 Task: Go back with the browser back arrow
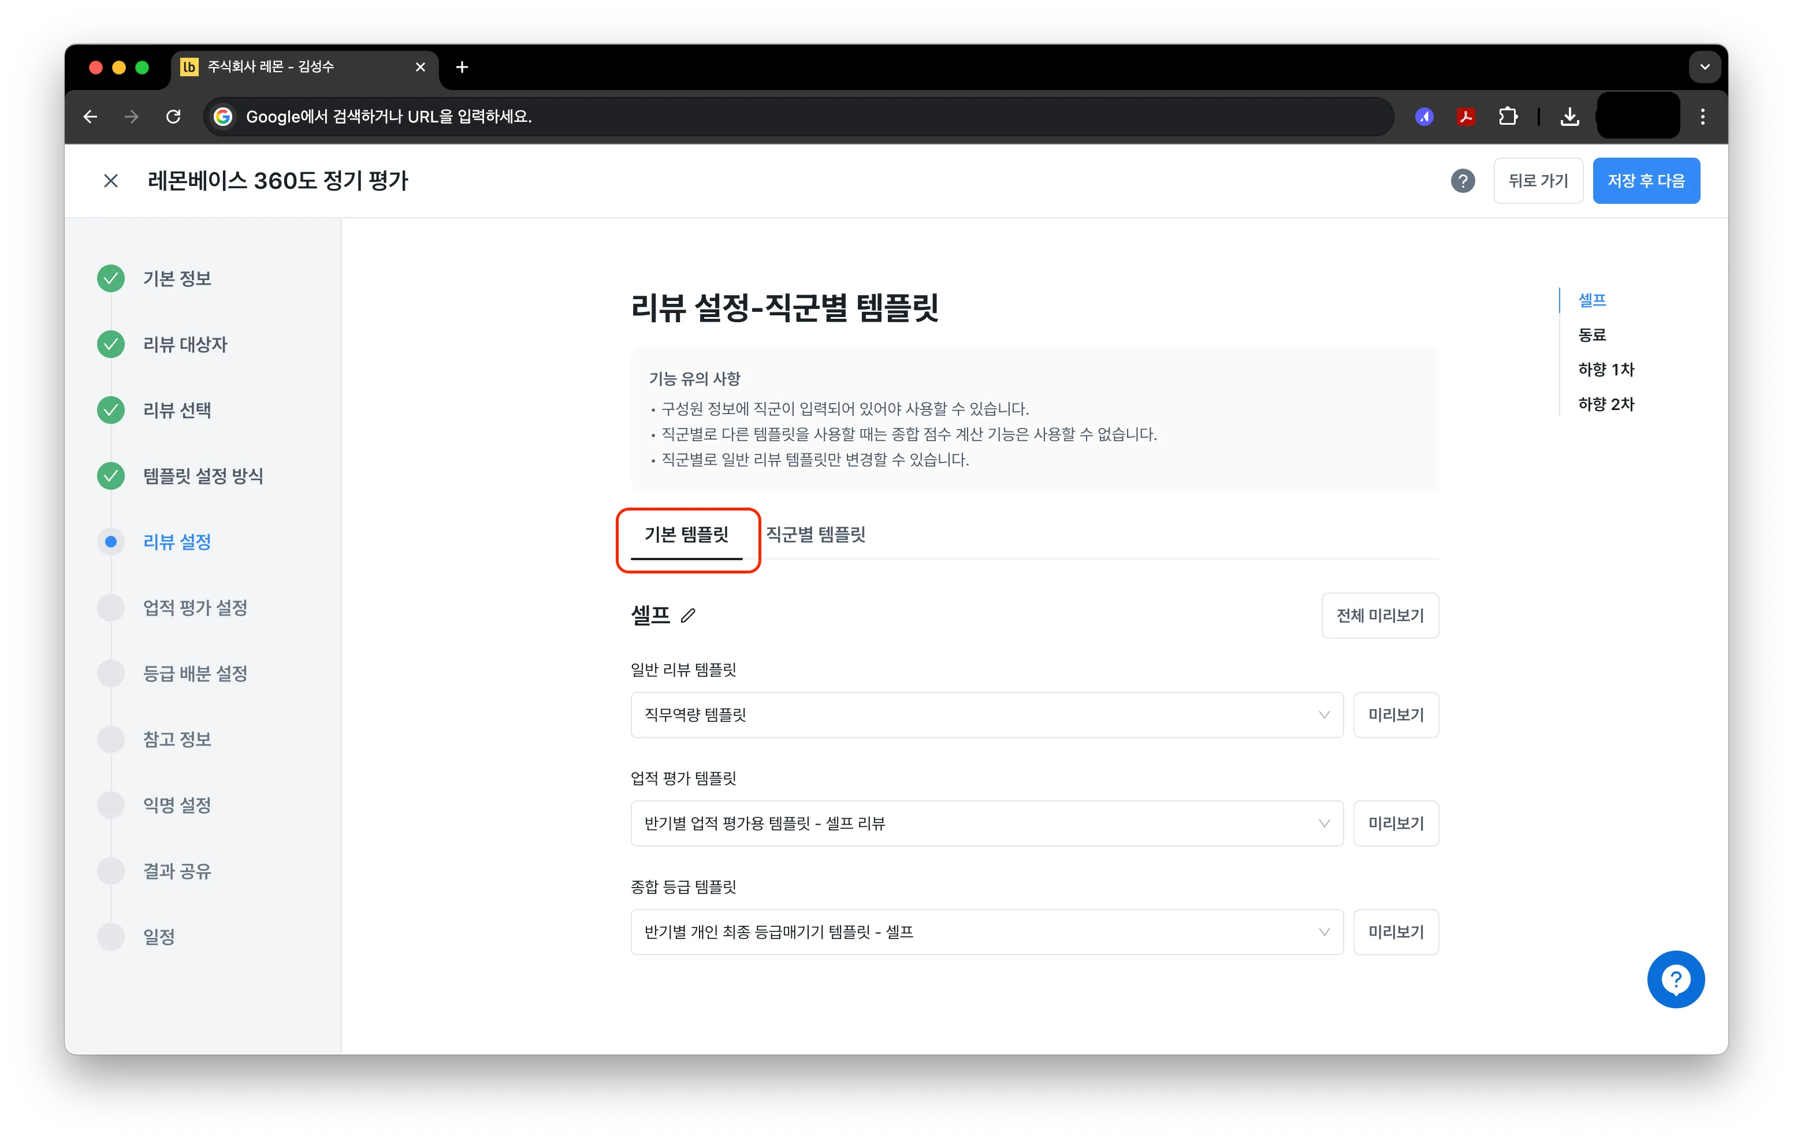(x=90, y=117)
